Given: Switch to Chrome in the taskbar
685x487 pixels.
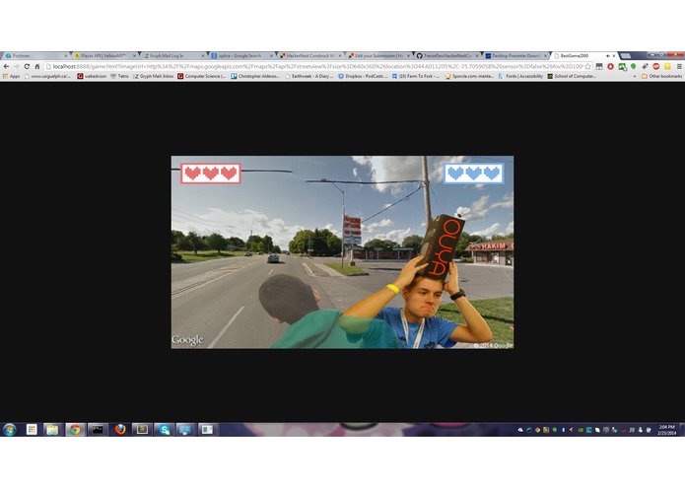Looking at the screenshot, I should coord(75,430).
